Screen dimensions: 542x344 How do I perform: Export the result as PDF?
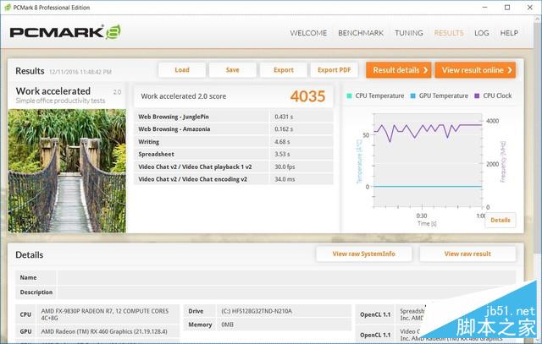[334, 70]
